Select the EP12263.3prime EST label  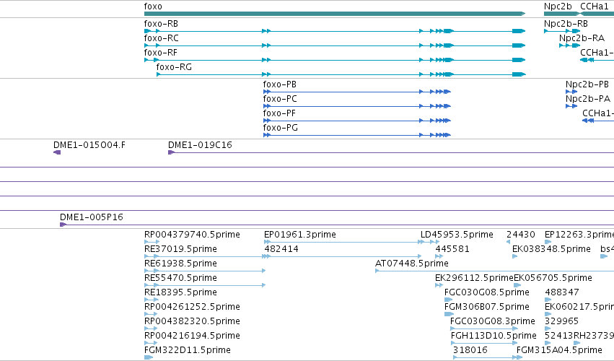579,235
